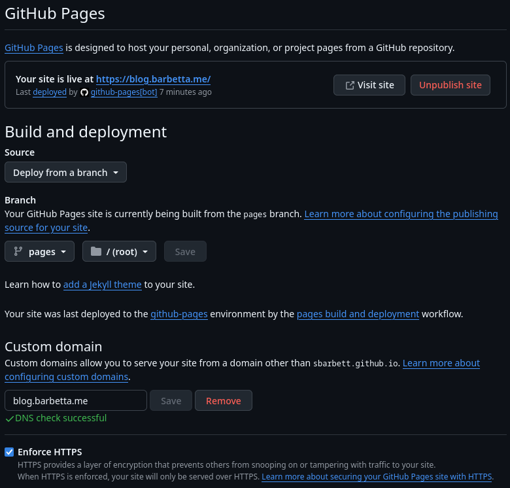
Task: Click the external link icon on Visit site
Action: pyautogui.click(x=350, y=85)
